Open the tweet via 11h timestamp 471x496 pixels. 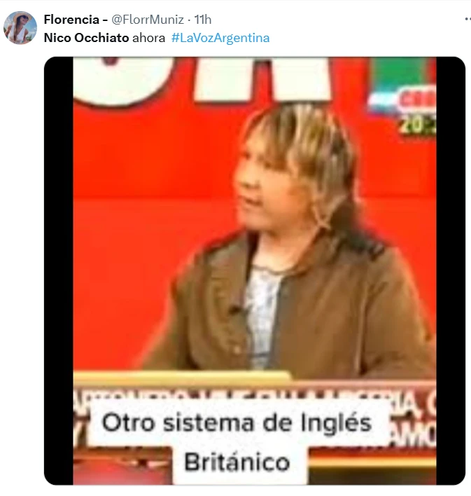point(203,20)
